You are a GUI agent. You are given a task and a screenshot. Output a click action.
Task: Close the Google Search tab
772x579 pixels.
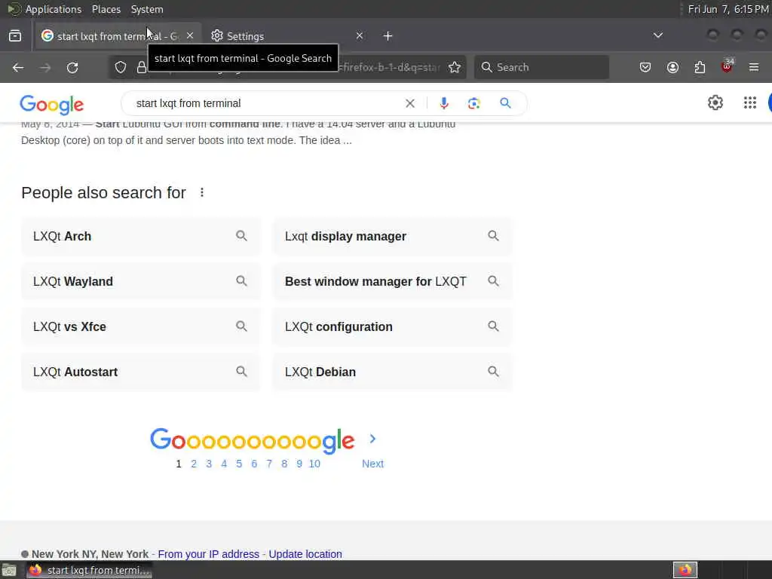[x=190, y=36]
